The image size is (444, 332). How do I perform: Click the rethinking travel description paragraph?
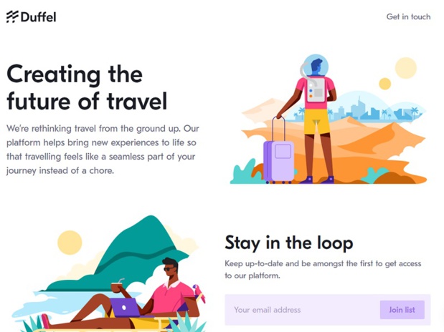pos(103,150)
